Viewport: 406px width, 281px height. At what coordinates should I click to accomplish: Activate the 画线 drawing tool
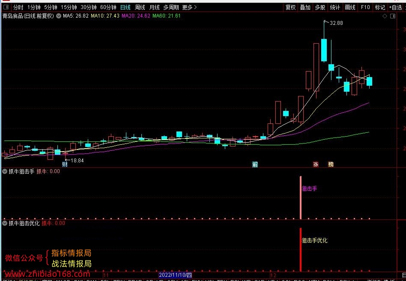pyautogui.click(x=350, y=8)
